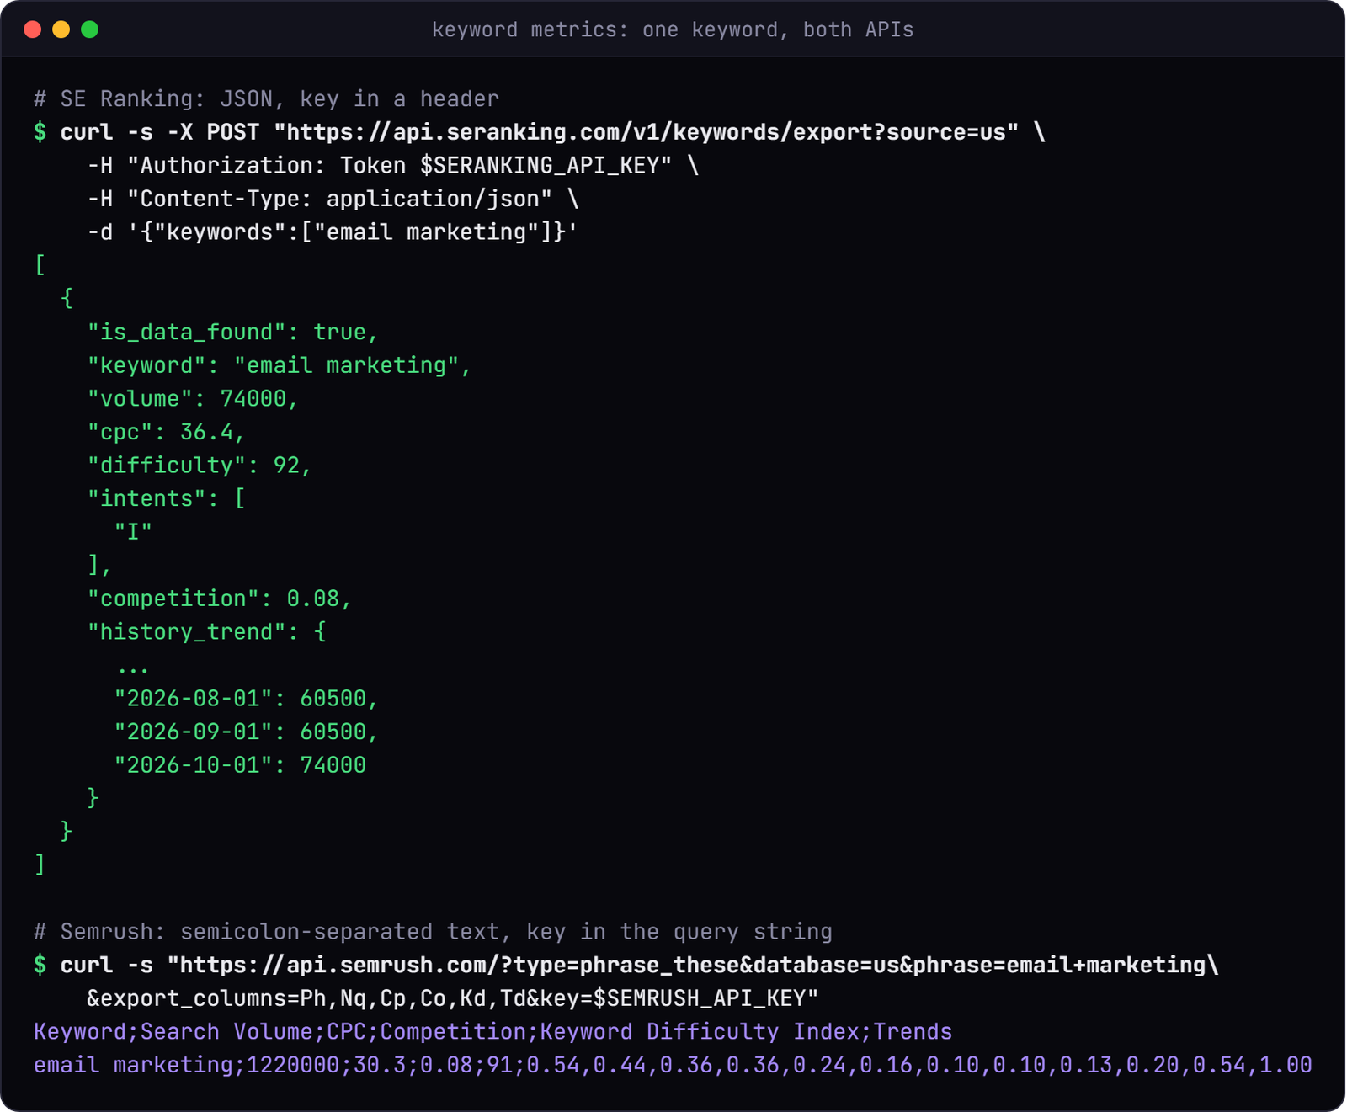Click the '"2026-09-01": 60500,' trend entry
Viewport: 1347px width, 1112px height.
pos(246,732)
